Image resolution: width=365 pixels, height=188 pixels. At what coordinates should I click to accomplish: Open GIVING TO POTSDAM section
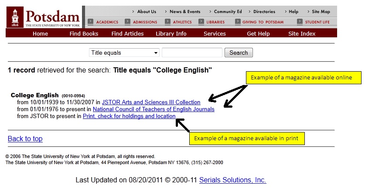(x=263, y=22)
